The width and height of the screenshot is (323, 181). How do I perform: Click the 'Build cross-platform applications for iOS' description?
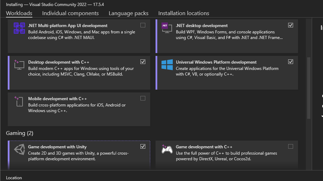77,108
